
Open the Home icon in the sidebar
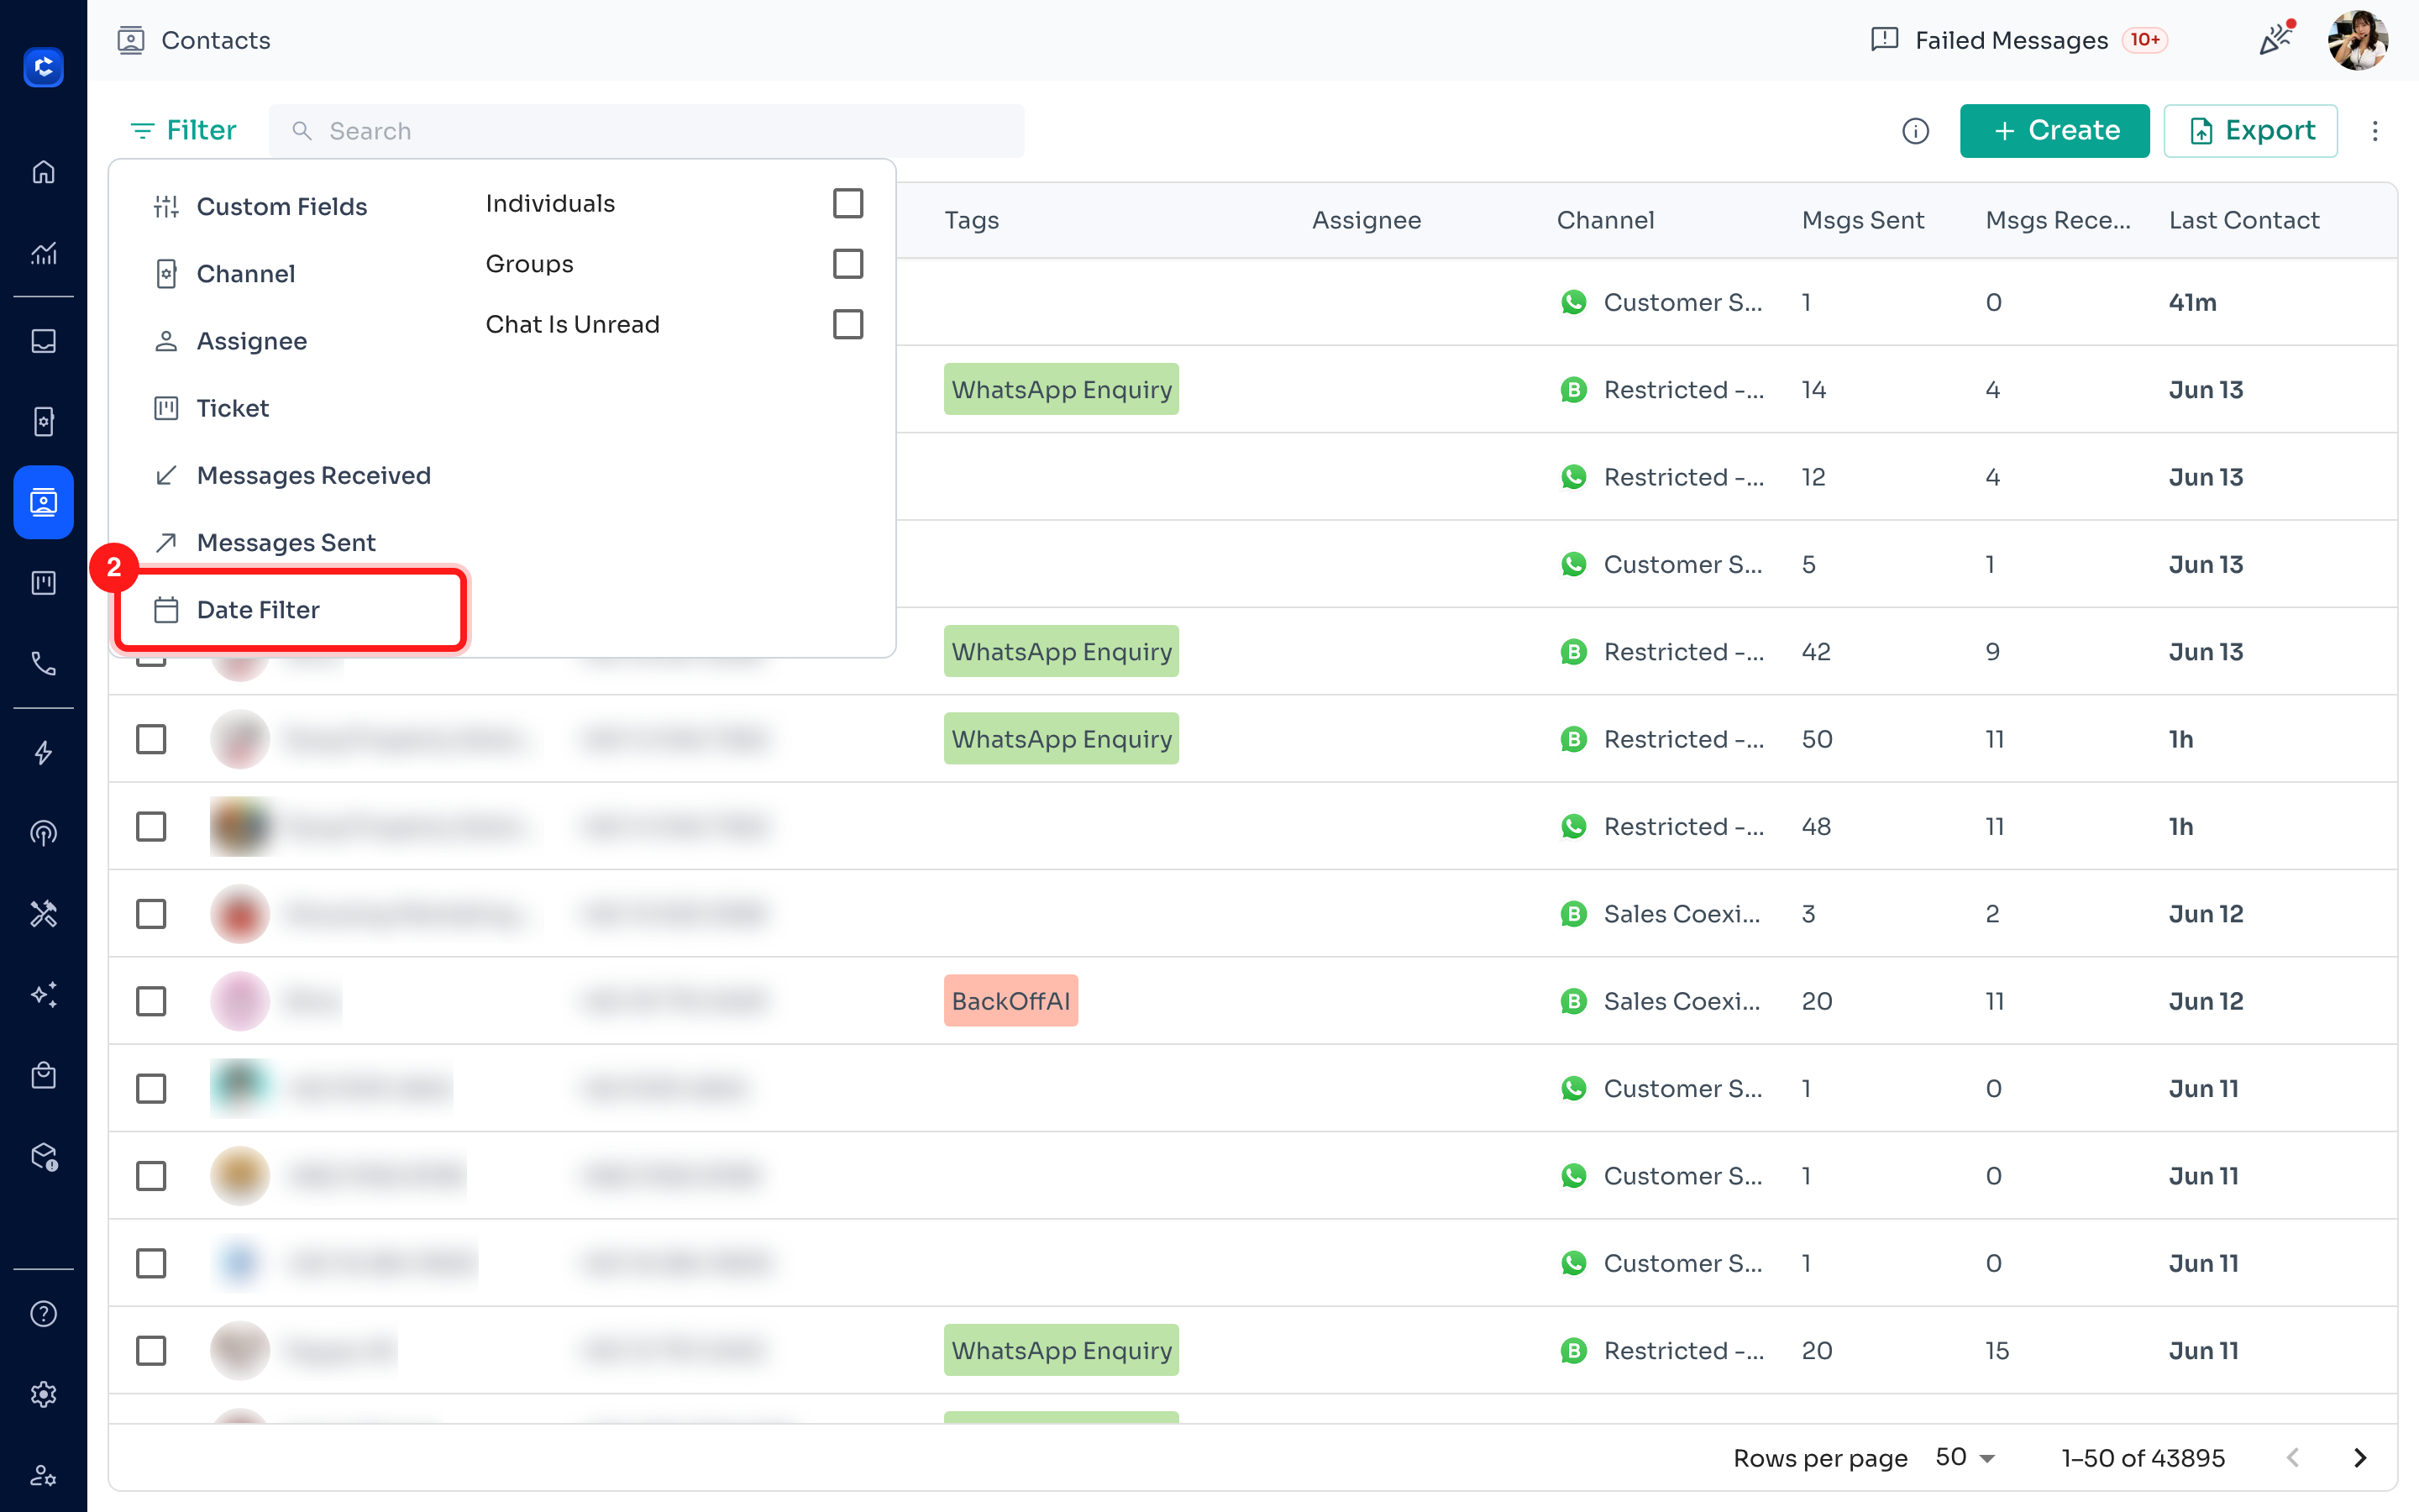[x=43, y=172]
